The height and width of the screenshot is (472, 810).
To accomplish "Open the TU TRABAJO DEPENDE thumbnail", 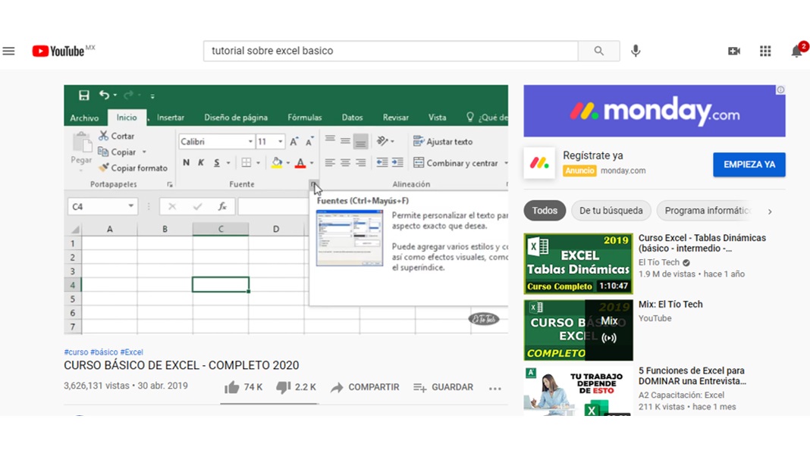I will coord(578,391).
